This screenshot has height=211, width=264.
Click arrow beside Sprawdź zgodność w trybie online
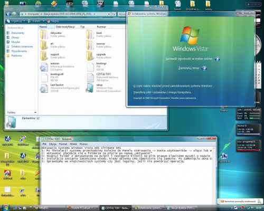pos(217,59)
